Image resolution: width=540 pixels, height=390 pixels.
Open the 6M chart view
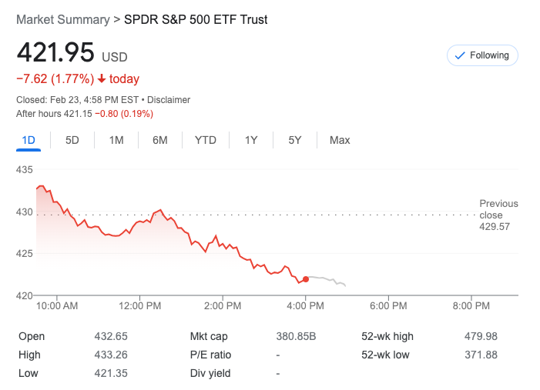tap(160, 140)
